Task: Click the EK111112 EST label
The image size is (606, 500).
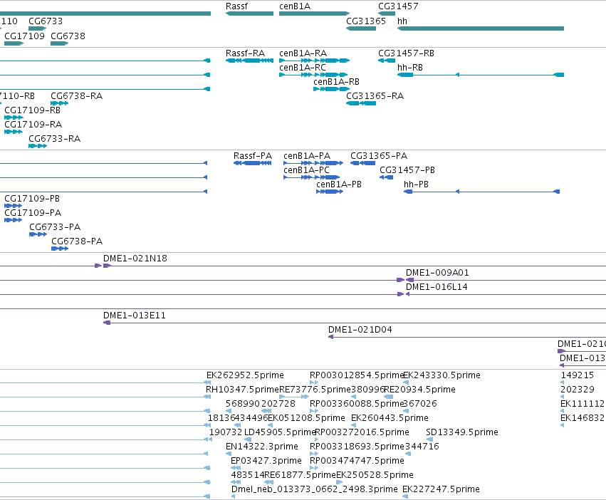Action: pyautogui.click(x=583, y=404)
